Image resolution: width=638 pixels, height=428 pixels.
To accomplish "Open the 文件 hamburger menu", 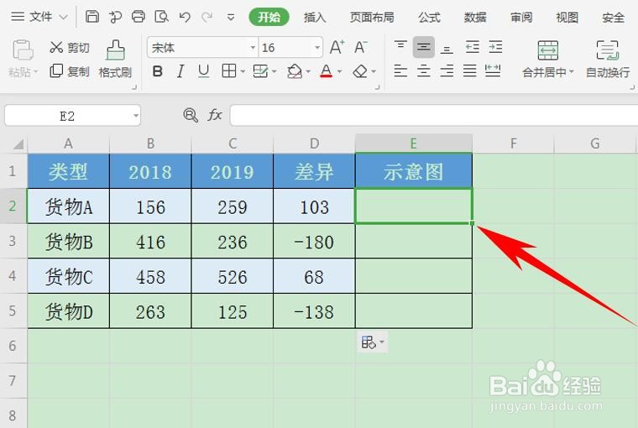I will (x=18, y=17).
